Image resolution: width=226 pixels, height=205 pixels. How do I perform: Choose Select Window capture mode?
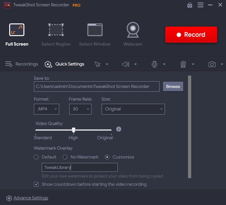click(95, 34)
